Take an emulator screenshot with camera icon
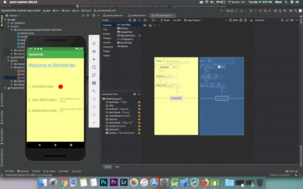Image resolution: width=303 pixels, height=189 pixels. tap(94, 83)
